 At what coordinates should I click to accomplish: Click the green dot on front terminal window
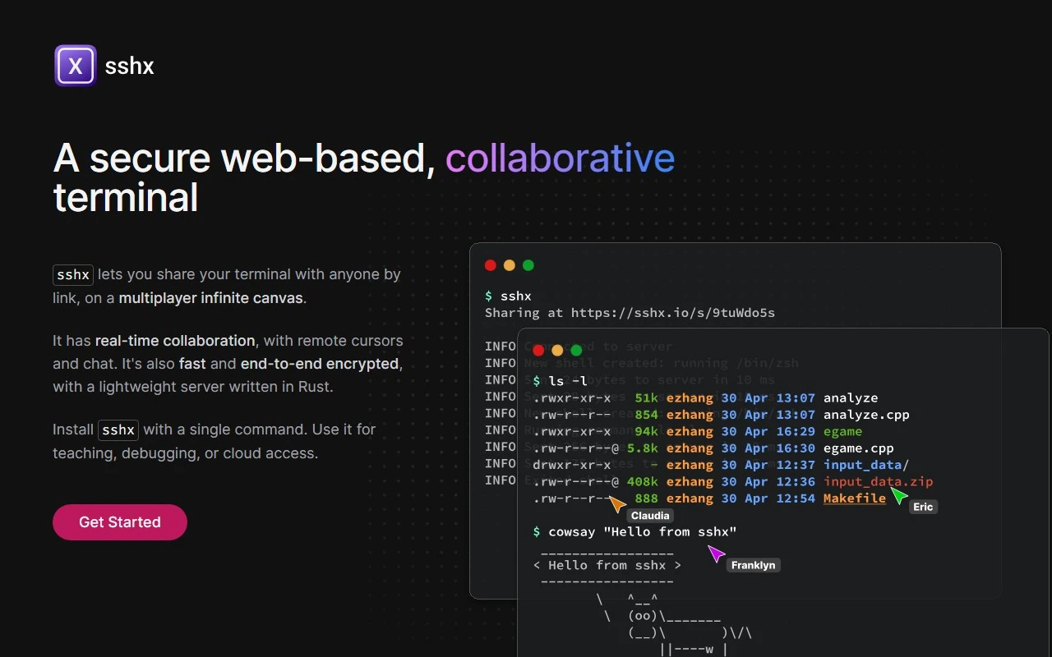click(576, 351)
